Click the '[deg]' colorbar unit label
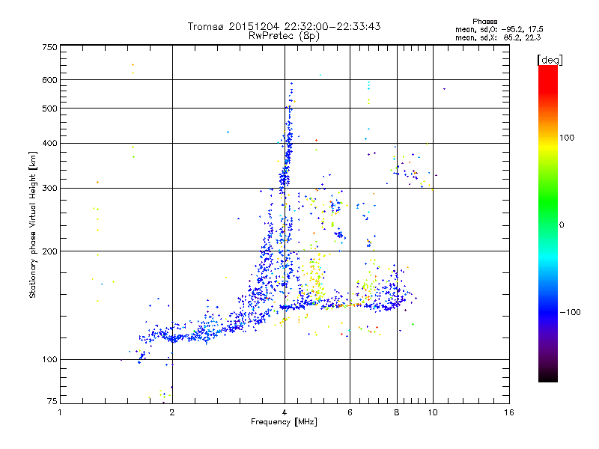The image size is (599, 449). (550, 60)
